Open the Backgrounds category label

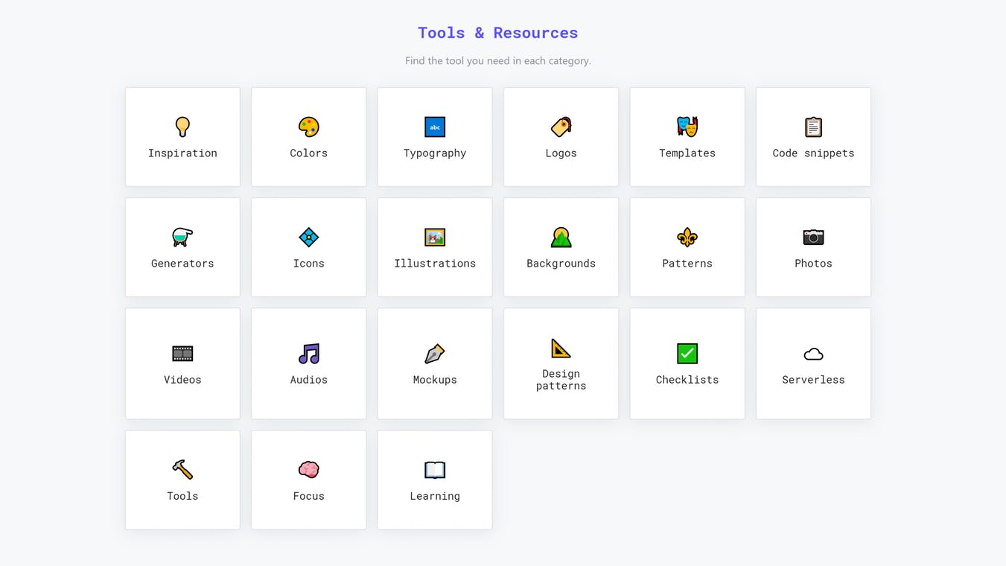561,264
